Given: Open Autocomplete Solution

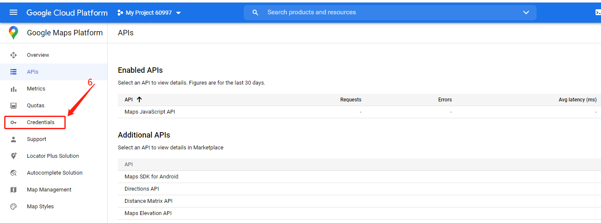Looking at the screenshot, I should (x=54, y=173).
